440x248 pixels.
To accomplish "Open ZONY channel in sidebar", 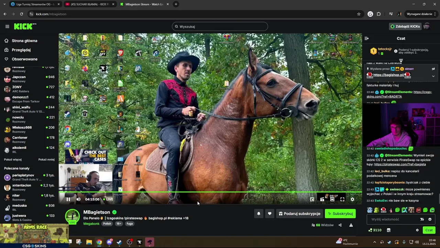I will pos(29,89).
